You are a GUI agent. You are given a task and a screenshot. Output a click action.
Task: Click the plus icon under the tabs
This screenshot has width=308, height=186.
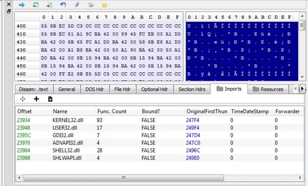click(x=36, y=99)
